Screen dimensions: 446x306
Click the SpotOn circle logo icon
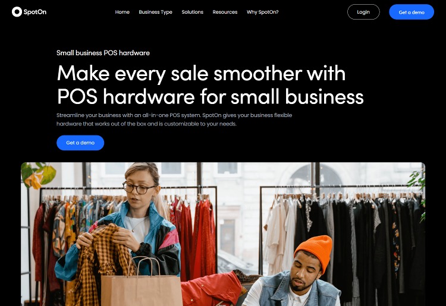[x=17, y=12]
